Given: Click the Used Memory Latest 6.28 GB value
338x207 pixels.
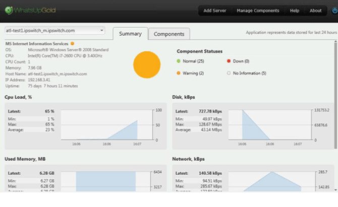Looking at the screenshot, I should (x=47, y=173).
